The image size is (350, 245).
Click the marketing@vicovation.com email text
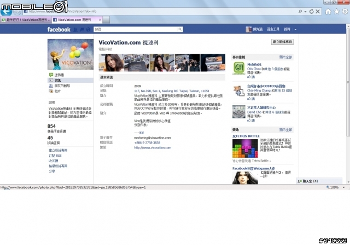153,138
